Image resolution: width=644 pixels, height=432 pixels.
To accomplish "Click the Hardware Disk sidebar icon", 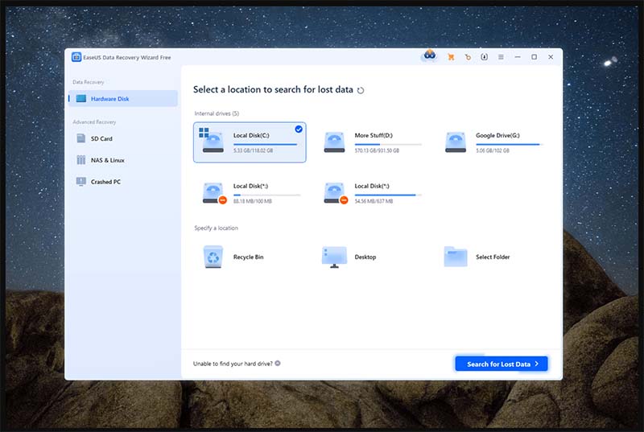I will [81, 98].
